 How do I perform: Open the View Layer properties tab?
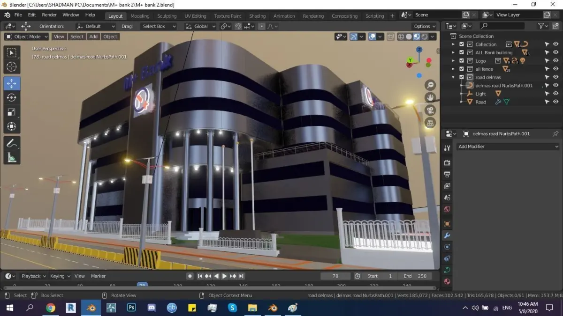(447, 186)
